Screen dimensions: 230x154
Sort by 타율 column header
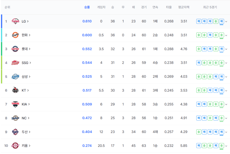coord(169,7)
